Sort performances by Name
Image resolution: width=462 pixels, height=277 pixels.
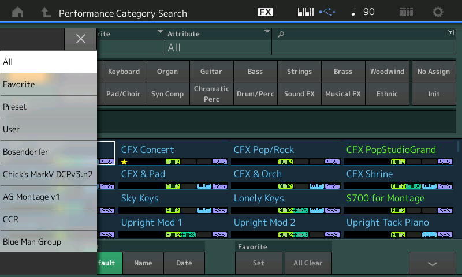[143, 263]
